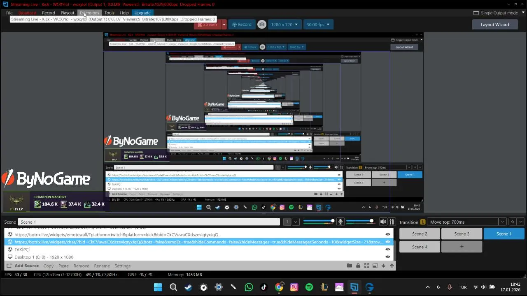Open Spotify from the taskbar
Screen dimensions: 527x296
point(309,287)
